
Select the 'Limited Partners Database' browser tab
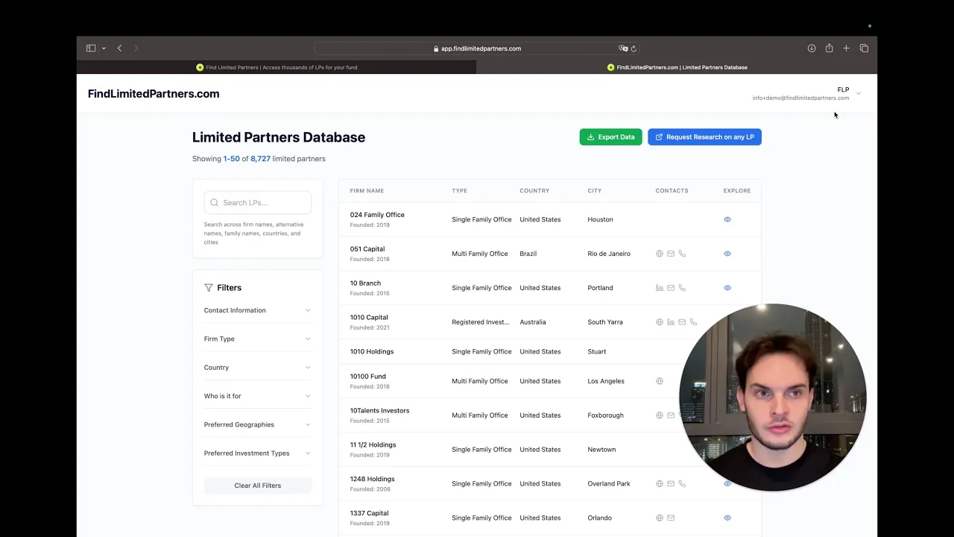[x=677, y=67]
